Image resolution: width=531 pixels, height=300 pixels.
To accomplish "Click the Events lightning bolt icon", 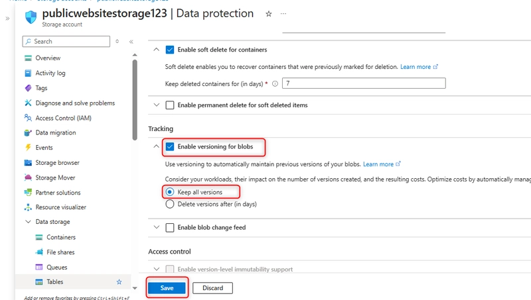I will click(28, 148).
